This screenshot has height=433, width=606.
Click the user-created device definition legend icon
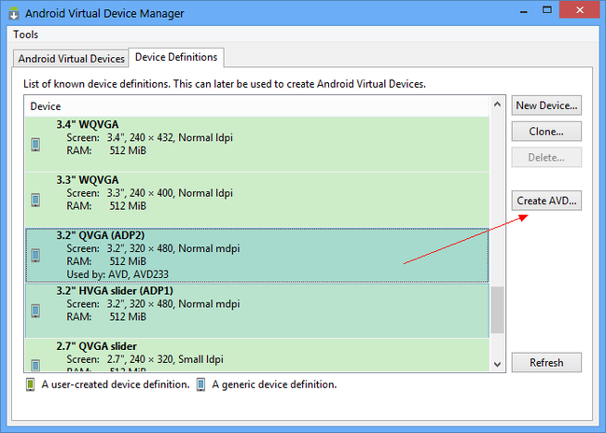click(x=30, y=384)
